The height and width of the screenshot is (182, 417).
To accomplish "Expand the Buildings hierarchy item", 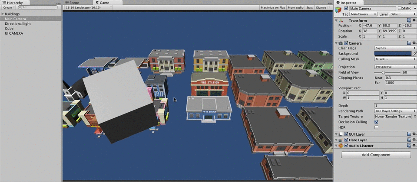I will pos(3,14).
